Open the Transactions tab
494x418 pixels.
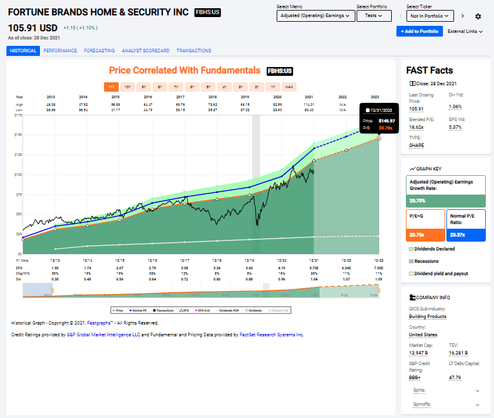point(194,51)
